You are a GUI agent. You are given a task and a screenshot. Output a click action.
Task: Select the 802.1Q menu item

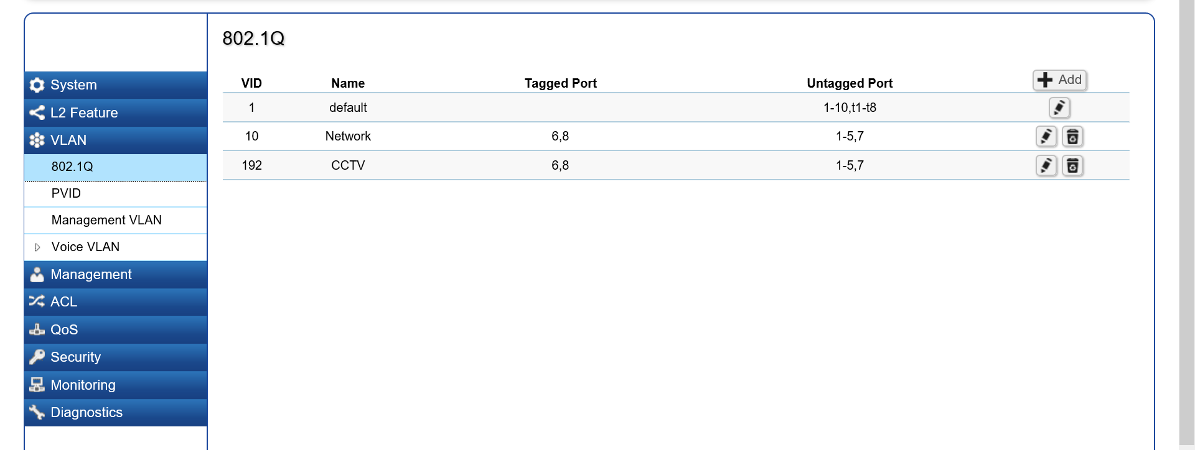click(72, 167)
